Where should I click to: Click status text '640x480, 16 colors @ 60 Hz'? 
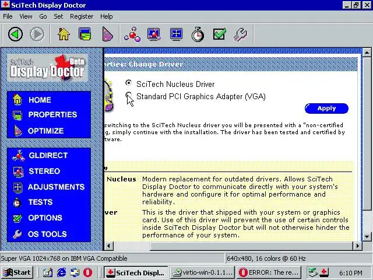[x=266, y=258]
